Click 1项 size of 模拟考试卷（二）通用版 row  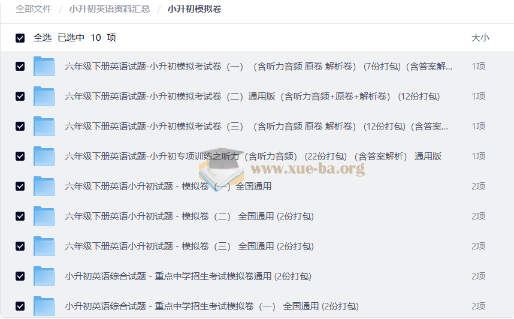point(478,96)
